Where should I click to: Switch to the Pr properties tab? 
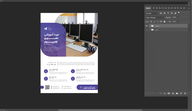click(x=178, y=8)
